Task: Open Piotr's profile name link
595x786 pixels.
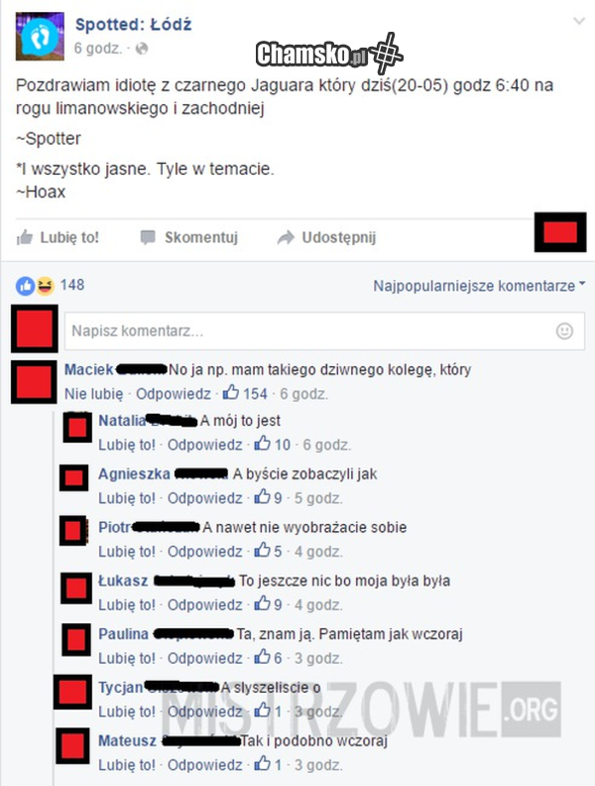Action: pos(114,527)
